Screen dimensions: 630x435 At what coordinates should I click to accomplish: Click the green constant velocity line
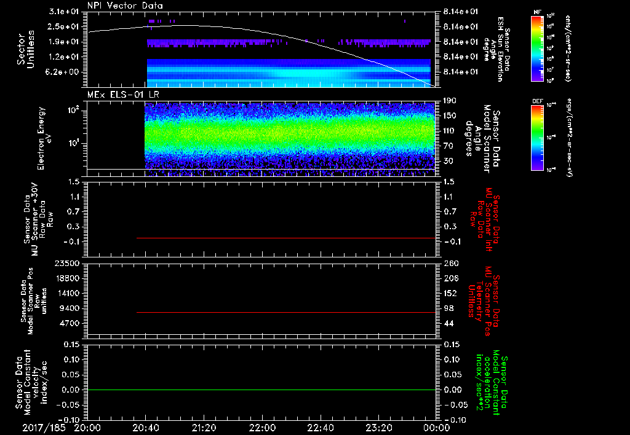pyautogui.click(x=261, y=390)
